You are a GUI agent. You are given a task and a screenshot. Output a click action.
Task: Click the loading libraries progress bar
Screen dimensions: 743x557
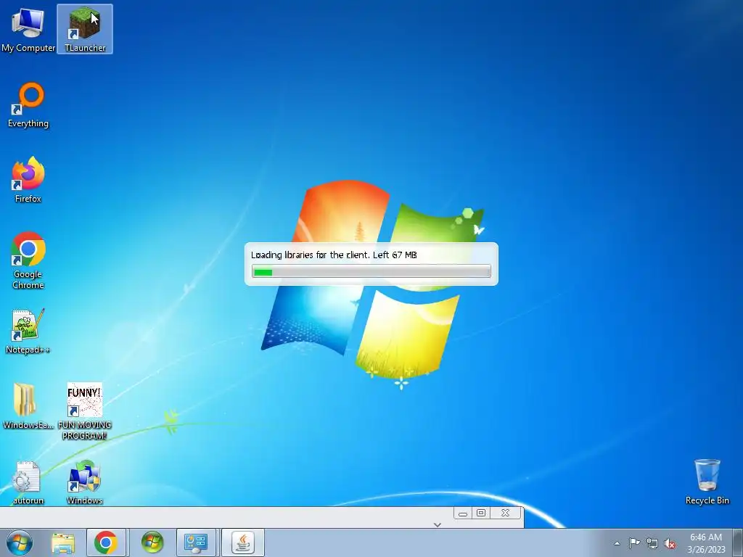(371, 271)
